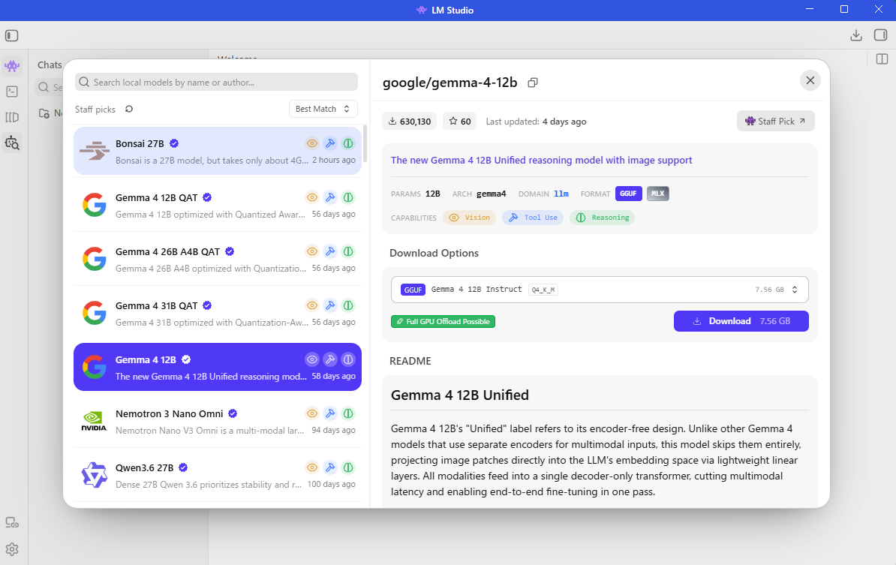Image resolution: width=896 pixels, height=565 pixels.
Task: Select Qwen3.6 27B model entry
Action: 218,475
